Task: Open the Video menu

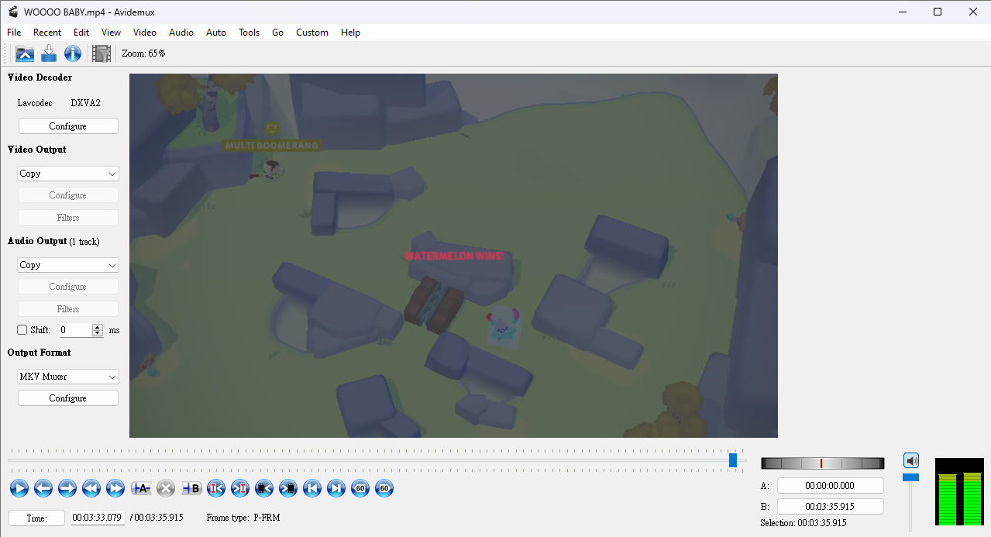Action: coord(145,33)
